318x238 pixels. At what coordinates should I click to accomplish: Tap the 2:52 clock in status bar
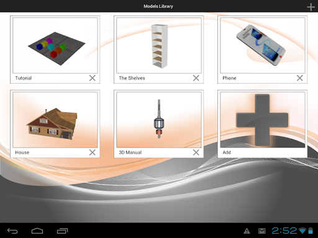(x=284, y=231)
